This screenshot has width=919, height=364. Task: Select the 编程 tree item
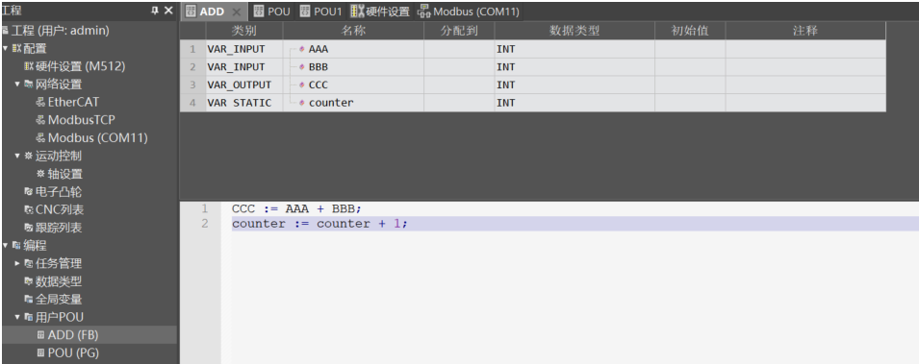click(x=35, y=245)
